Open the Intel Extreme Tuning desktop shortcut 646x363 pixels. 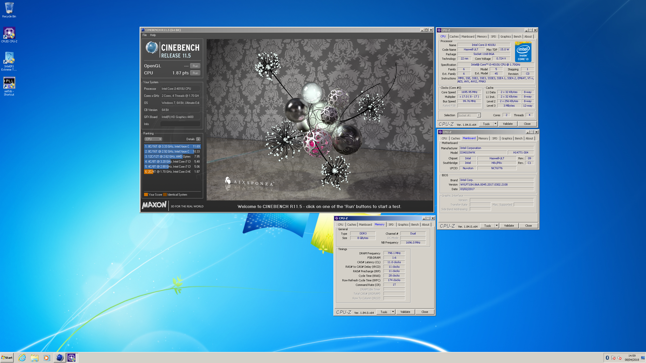point(9,61)
